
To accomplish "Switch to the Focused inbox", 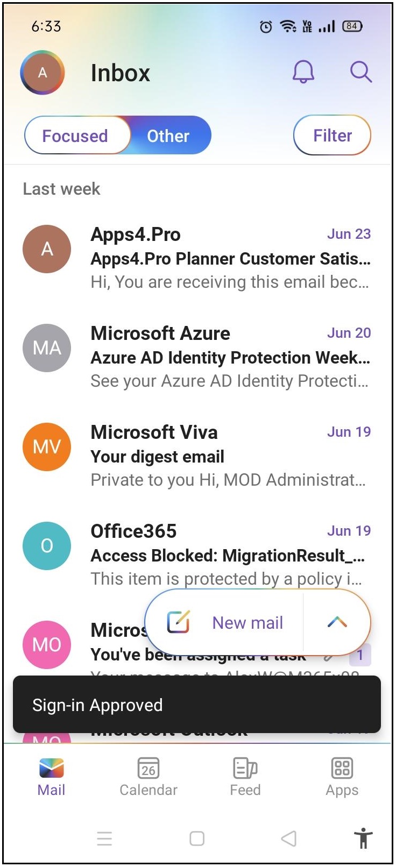I will 75,136.
